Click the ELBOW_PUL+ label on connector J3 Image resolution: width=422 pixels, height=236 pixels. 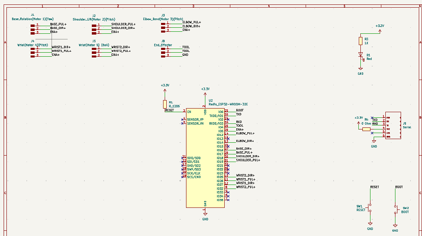point(192,22)
